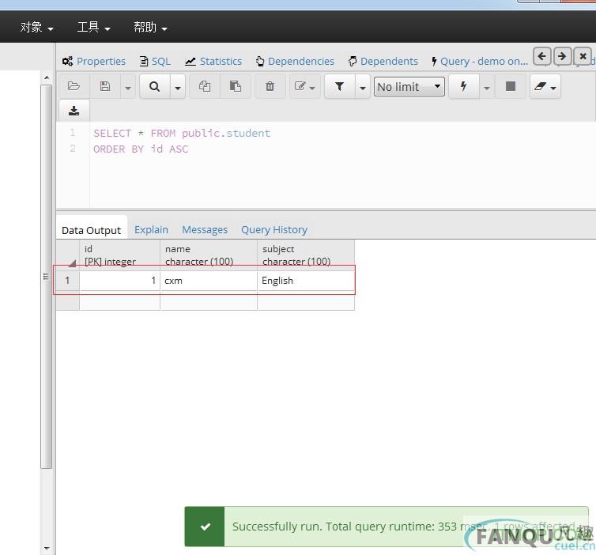
Task: Click row header number 1
Action: [x=67, y=280]
